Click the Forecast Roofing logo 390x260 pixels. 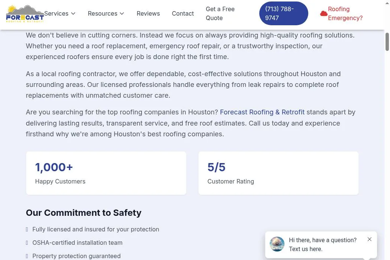25,14
